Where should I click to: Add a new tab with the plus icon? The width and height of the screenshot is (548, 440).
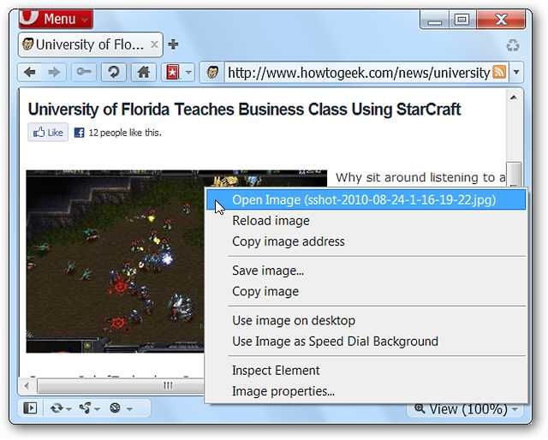(173, 45)
